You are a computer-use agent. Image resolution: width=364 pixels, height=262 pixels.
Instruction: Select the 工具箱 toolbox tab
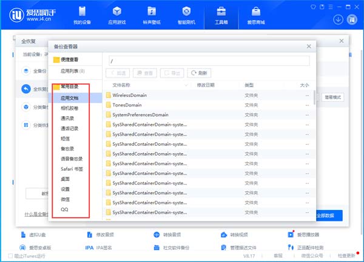tap(221, 15)
